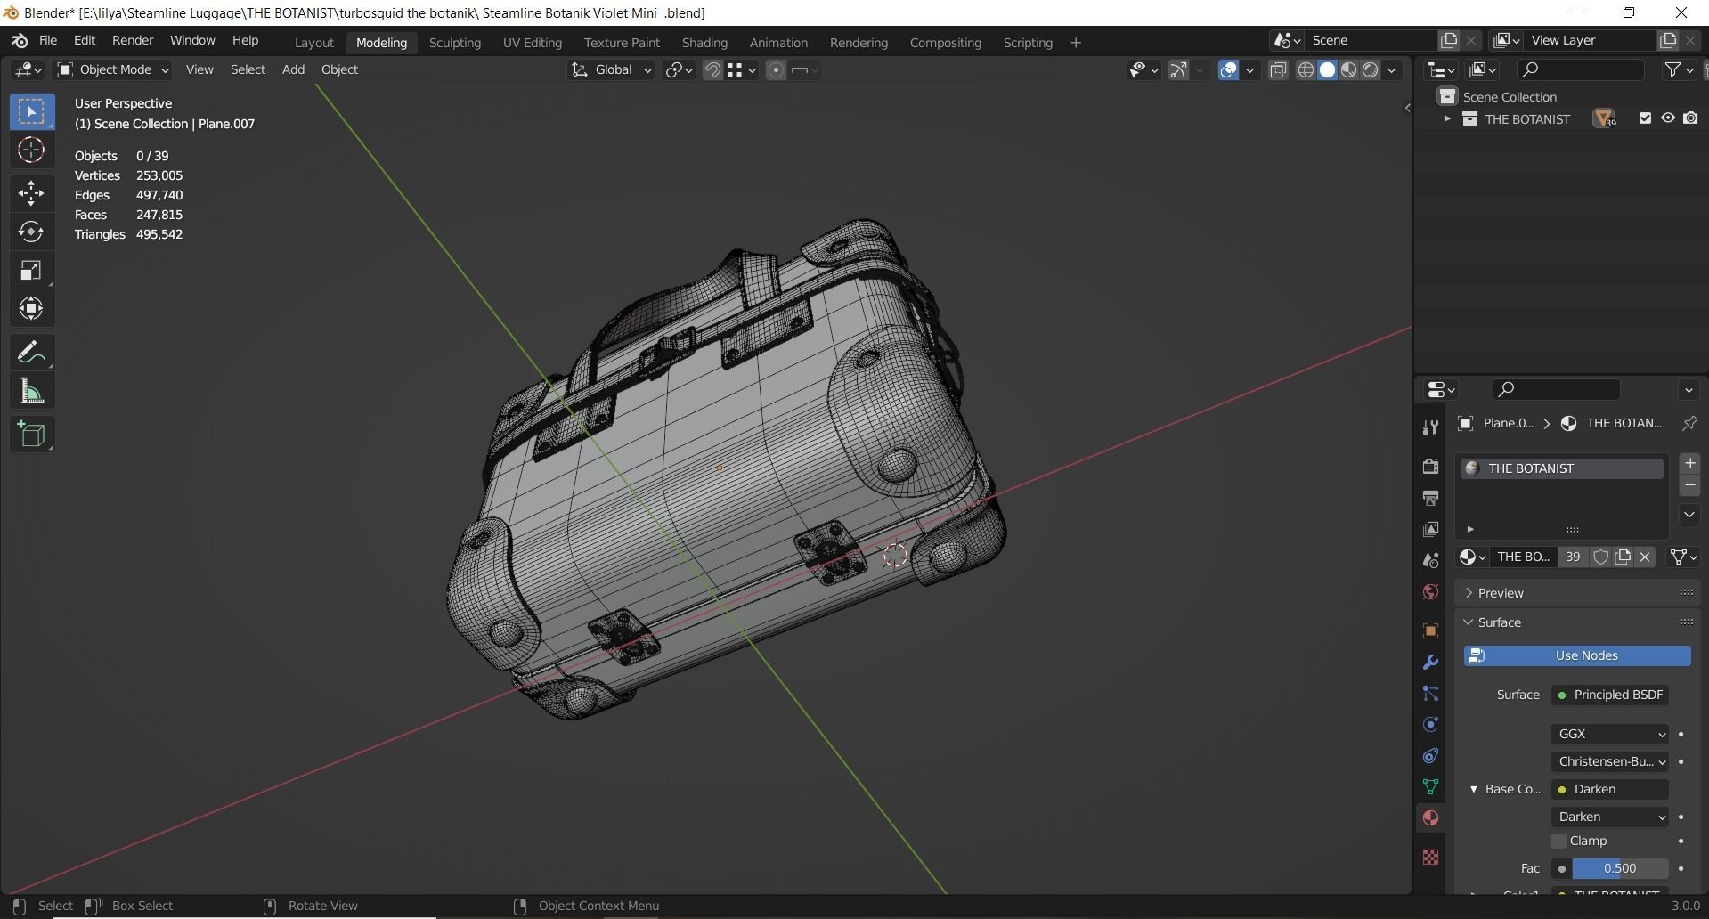Expand THE BOTANIST collection in outliner
This screenshot has width=1709, height=919.
[x=1446, y=119]
